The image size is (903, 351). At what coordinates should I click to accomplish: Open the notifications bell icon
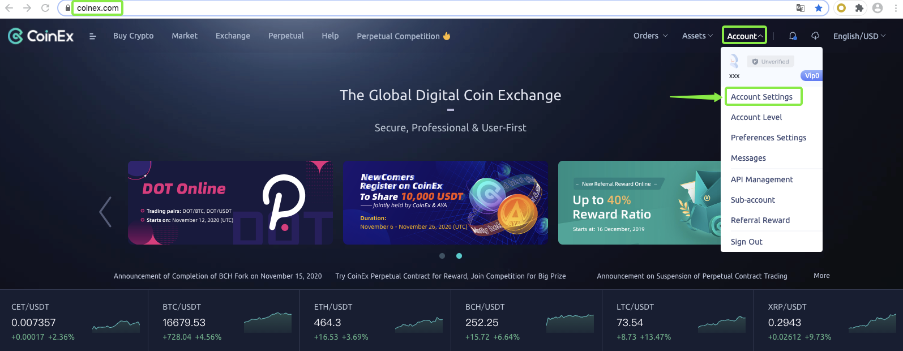[x=793, y=36]
